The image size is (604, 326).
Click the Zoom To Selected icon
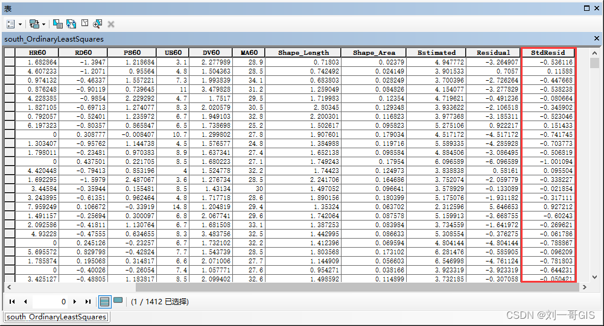(x=98, y=24)
